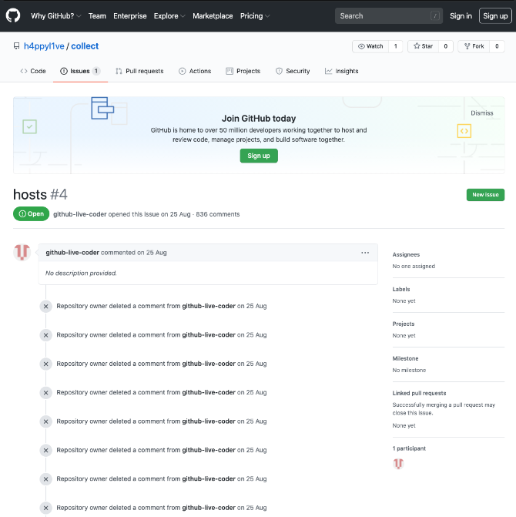
Task: Click the X icon of the third deleted-comment event
Action: point(45,364)
